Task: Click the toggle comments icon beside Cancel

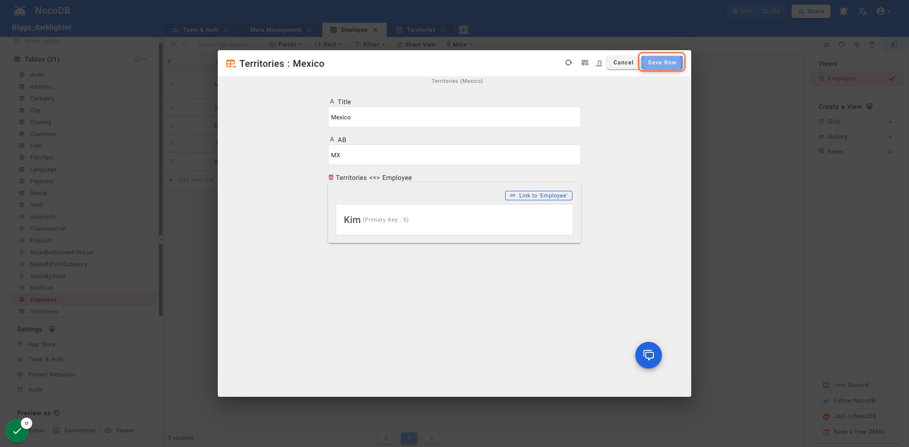Action: click(598, 63)
